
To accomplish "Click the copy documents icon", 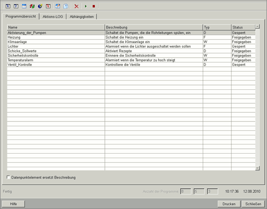I will click(x=66, y=7).
